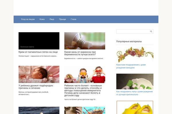Viewport: 172px width, 114px height.
Task: Click the ointment tube thumbnail image
Action: 85,41
